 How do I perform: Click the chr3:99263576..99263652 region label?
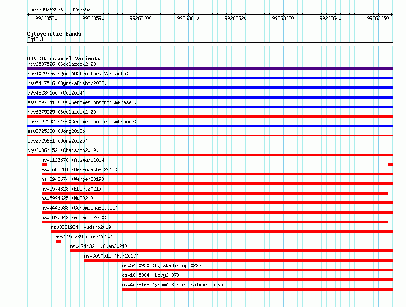(x=59, y=10)
